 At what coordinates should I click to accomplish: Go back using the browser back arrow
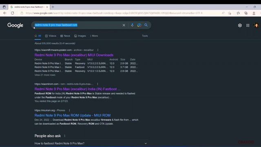pyautogui.click(x=4, y=13)
